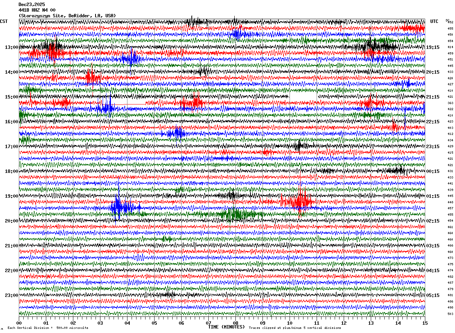Viewport: 455px width, 333px height.
Task: Click the 21:15 UTC time label
Action: pos(433,97)
